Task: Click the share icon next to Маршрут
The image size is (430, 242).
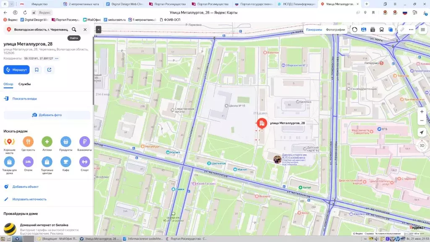Action: (50, 70)
